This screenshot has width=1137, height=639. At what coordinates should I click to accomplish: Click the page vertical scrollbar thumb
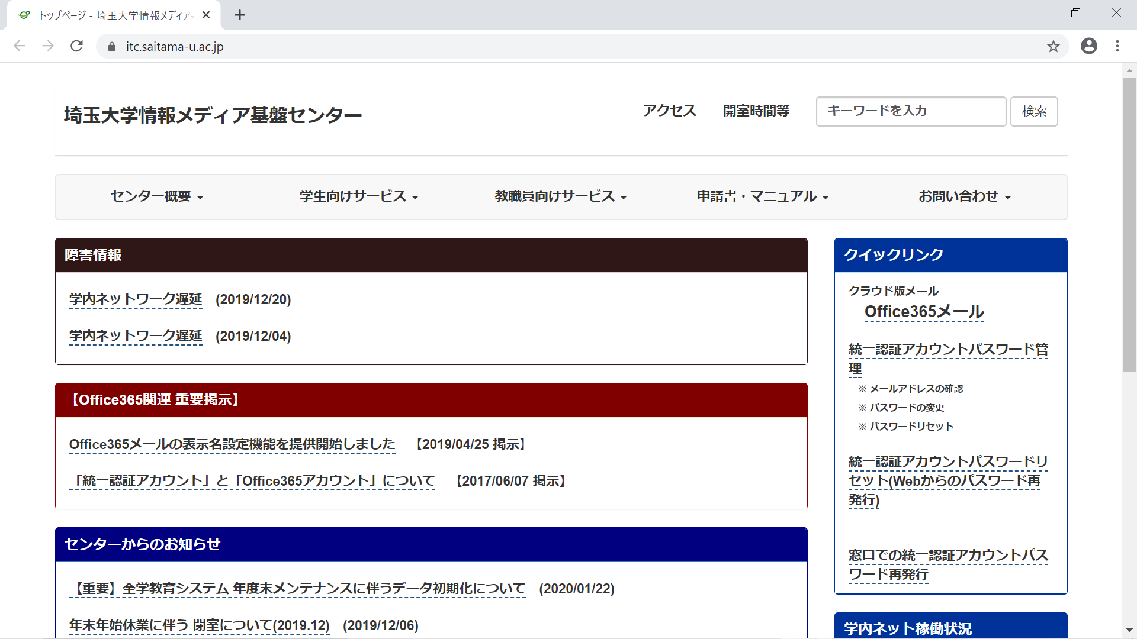coord(1129,225)
